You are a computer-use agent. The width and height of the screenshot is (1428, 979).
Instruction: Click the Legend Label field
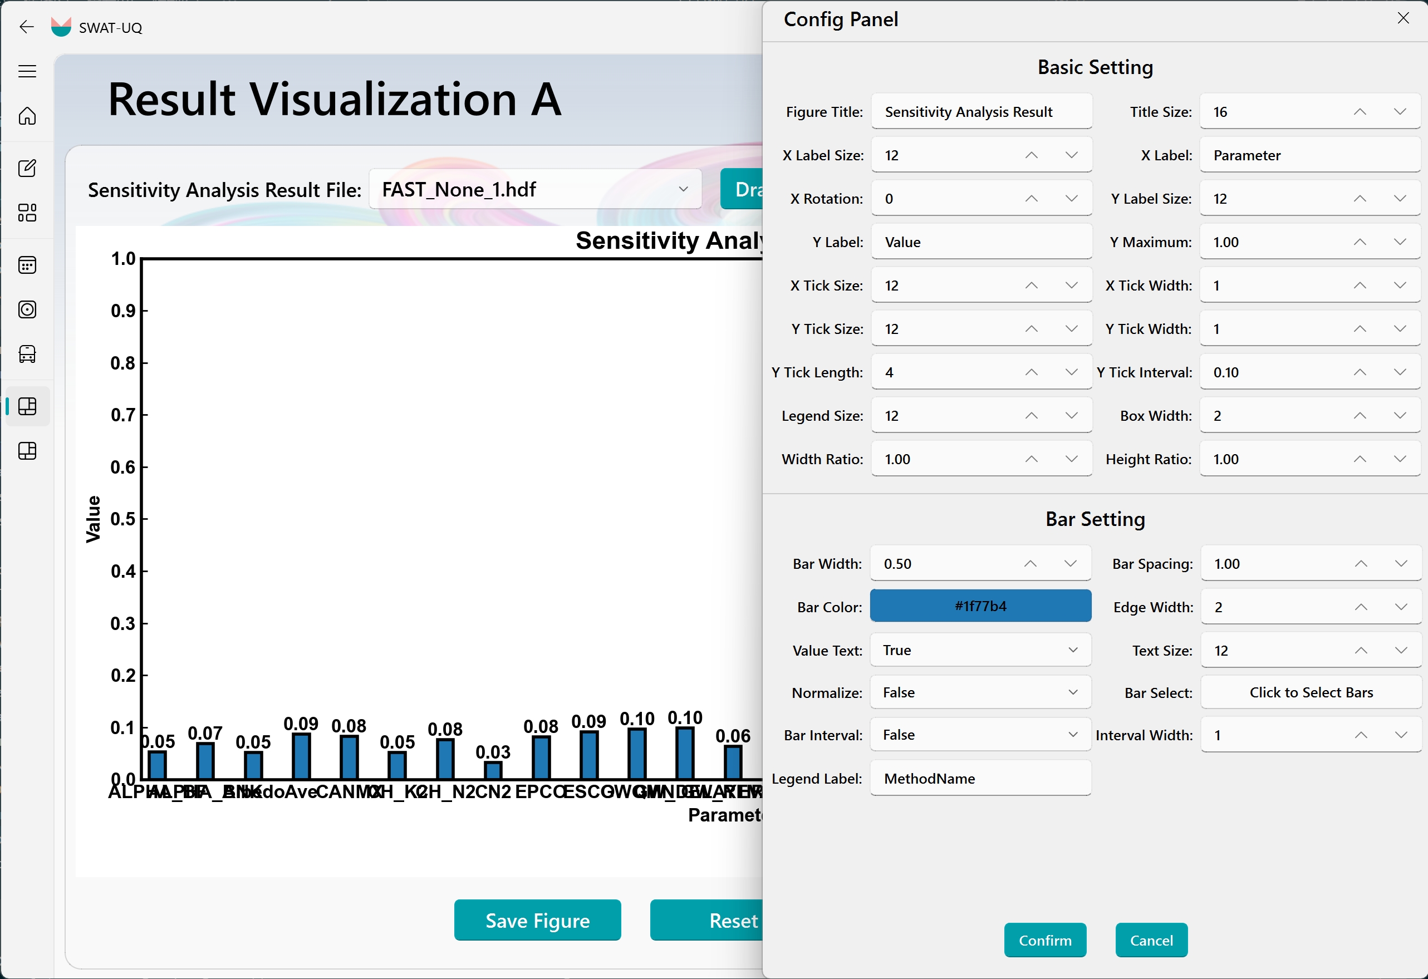tap(981, 778)
